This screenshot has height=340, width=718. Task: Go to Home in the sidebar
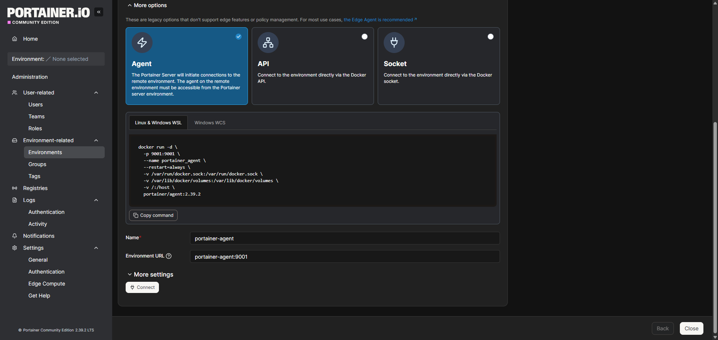30,39
